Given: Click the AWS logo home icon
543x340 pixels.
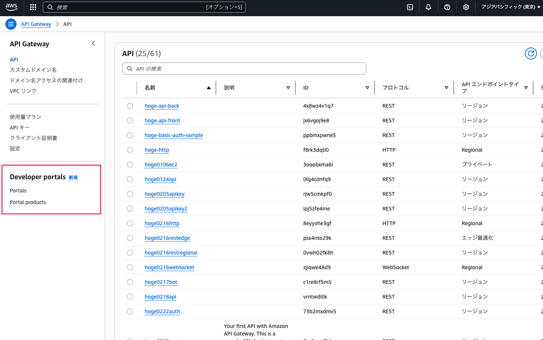Looking at the screenshot, I should [11, 7].
